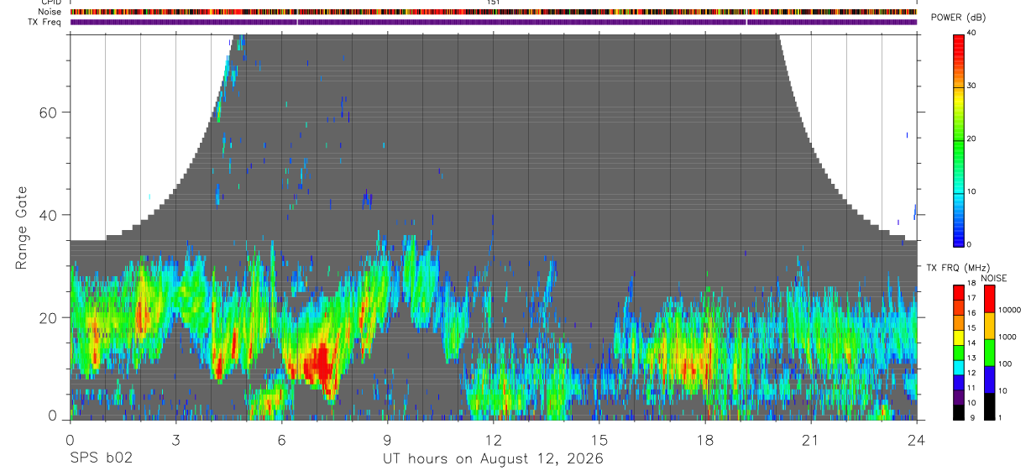Click the 40 label on power scale
1031x476 pixels.
(972, 33)
